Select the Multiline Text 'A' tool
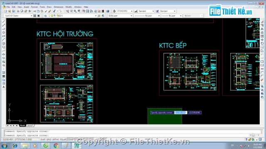The image size is (266, 149). pyautogui.click(x=4, y=87)
